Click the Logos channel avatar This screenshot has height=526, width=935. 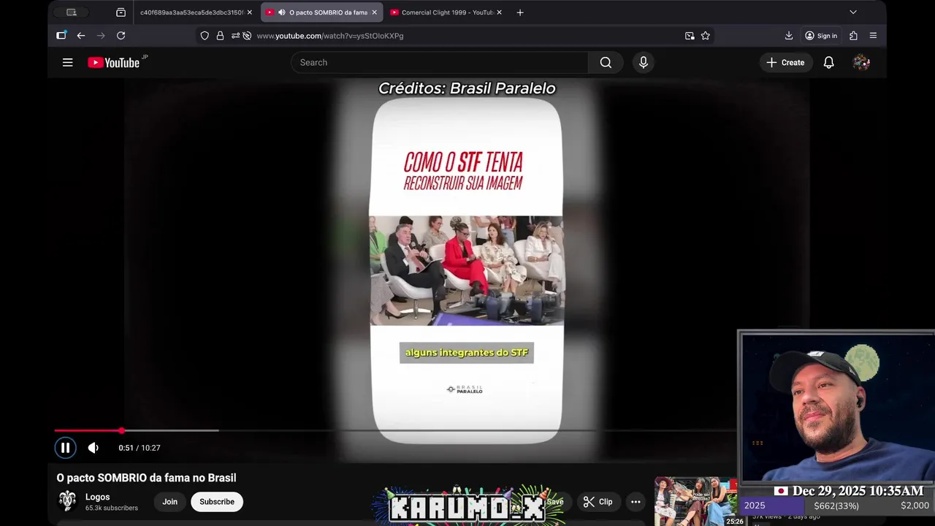pos(68,501)
